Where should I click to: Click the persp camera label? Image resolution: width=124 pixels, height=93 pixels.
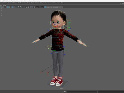61,89
